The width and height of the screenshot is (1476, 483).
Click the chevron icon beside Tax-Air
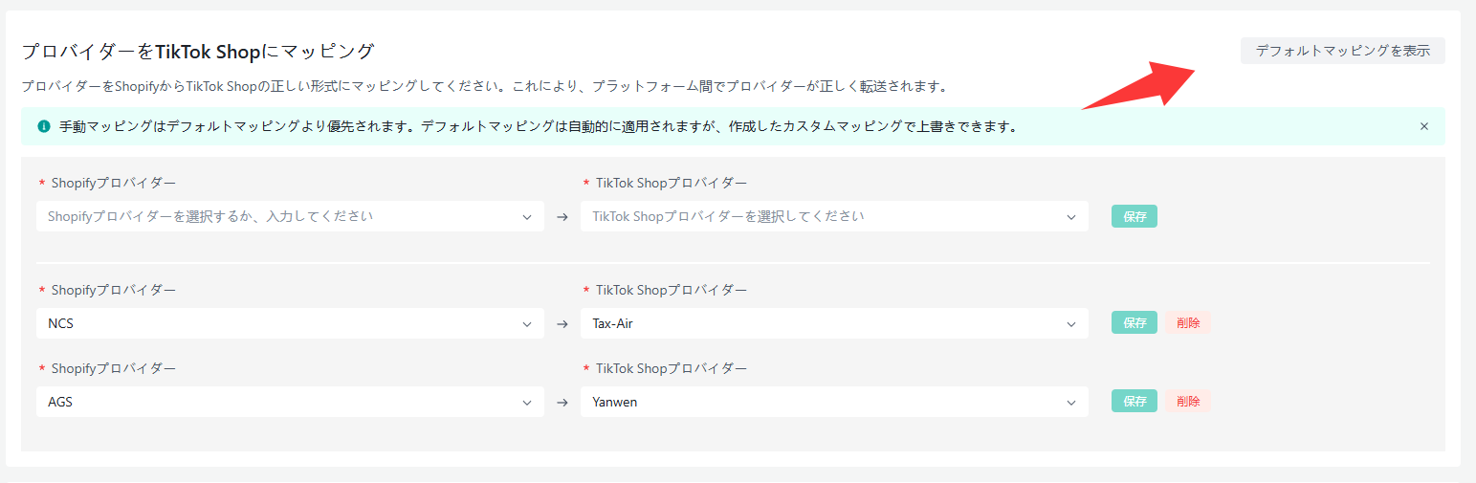[1071, 324]
